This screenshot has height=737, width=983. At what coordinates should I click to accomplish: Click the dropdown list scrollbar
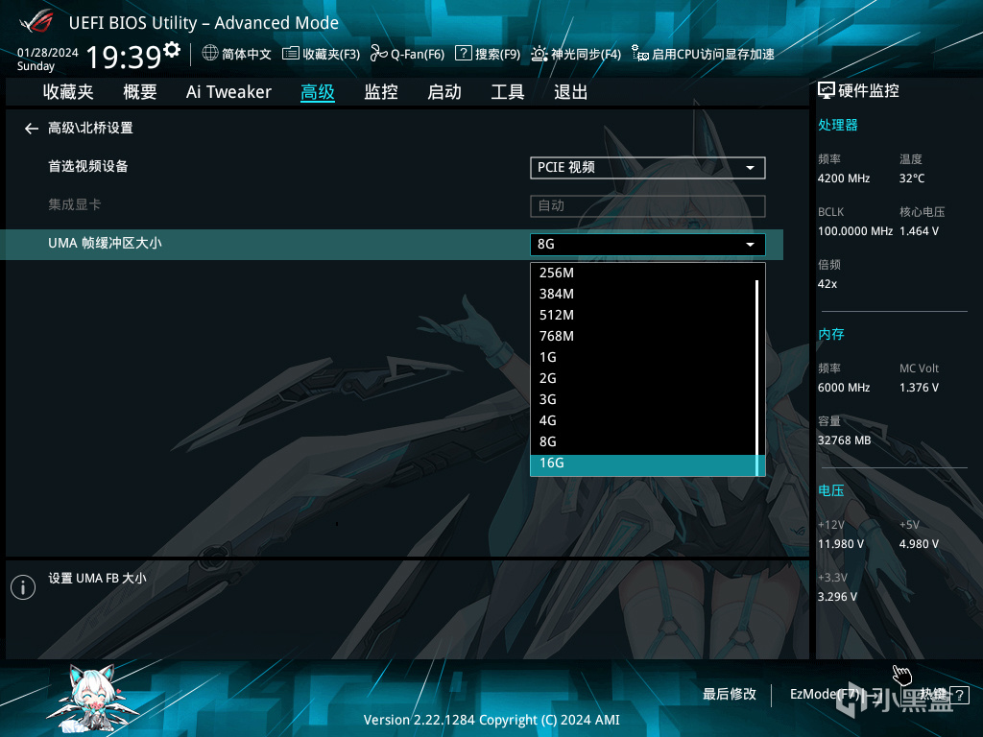point(758,377)
